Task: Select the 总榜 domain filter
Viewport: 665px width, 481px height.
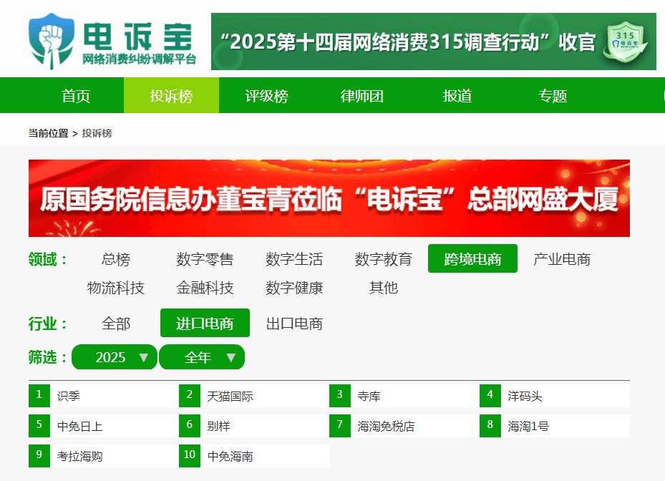Action: [116, 259]
